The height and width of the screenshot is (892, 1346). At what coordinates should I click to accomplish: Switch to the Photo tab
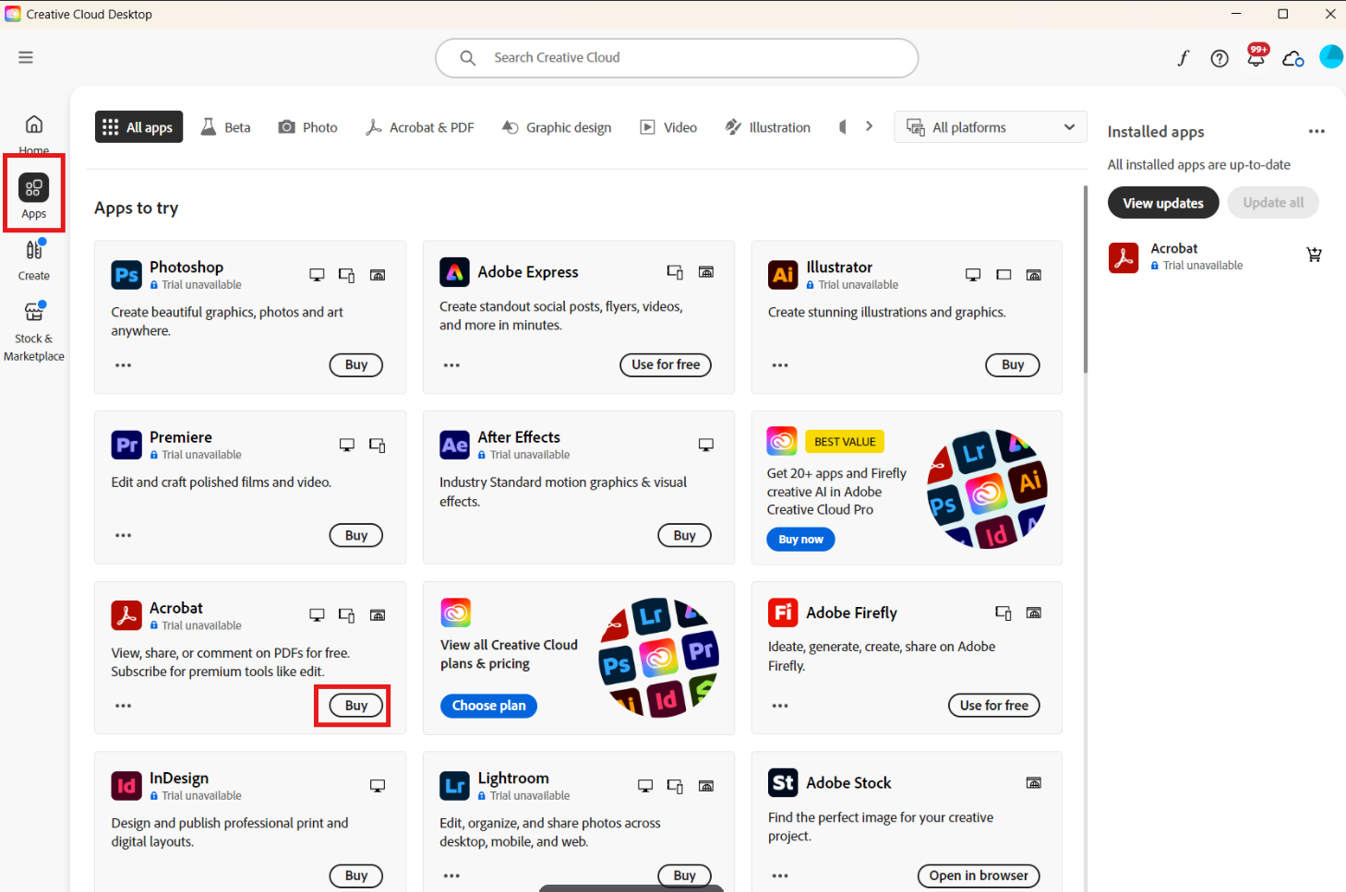308,127
